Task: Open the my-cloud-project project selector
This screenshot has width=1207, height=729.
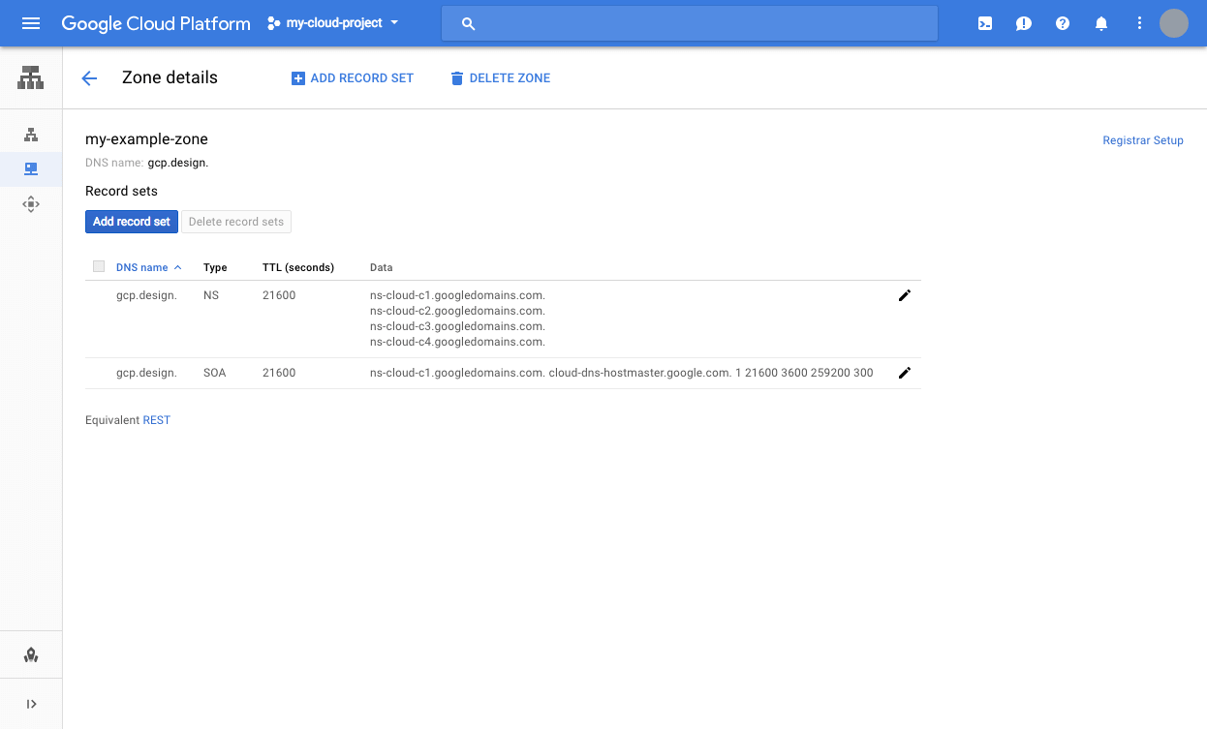Action: [x=333, y=23]
